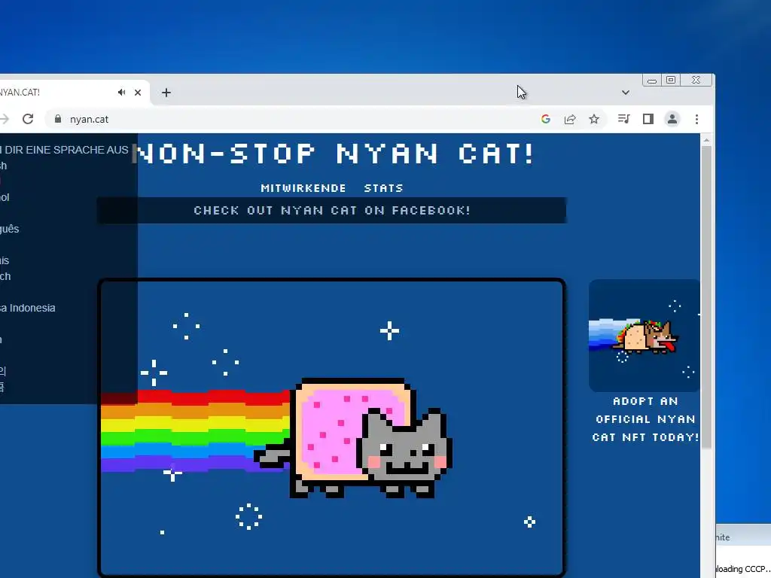
Task: Open Adopt an official Nyan Cat NFT link
Action: pos(645,419)
